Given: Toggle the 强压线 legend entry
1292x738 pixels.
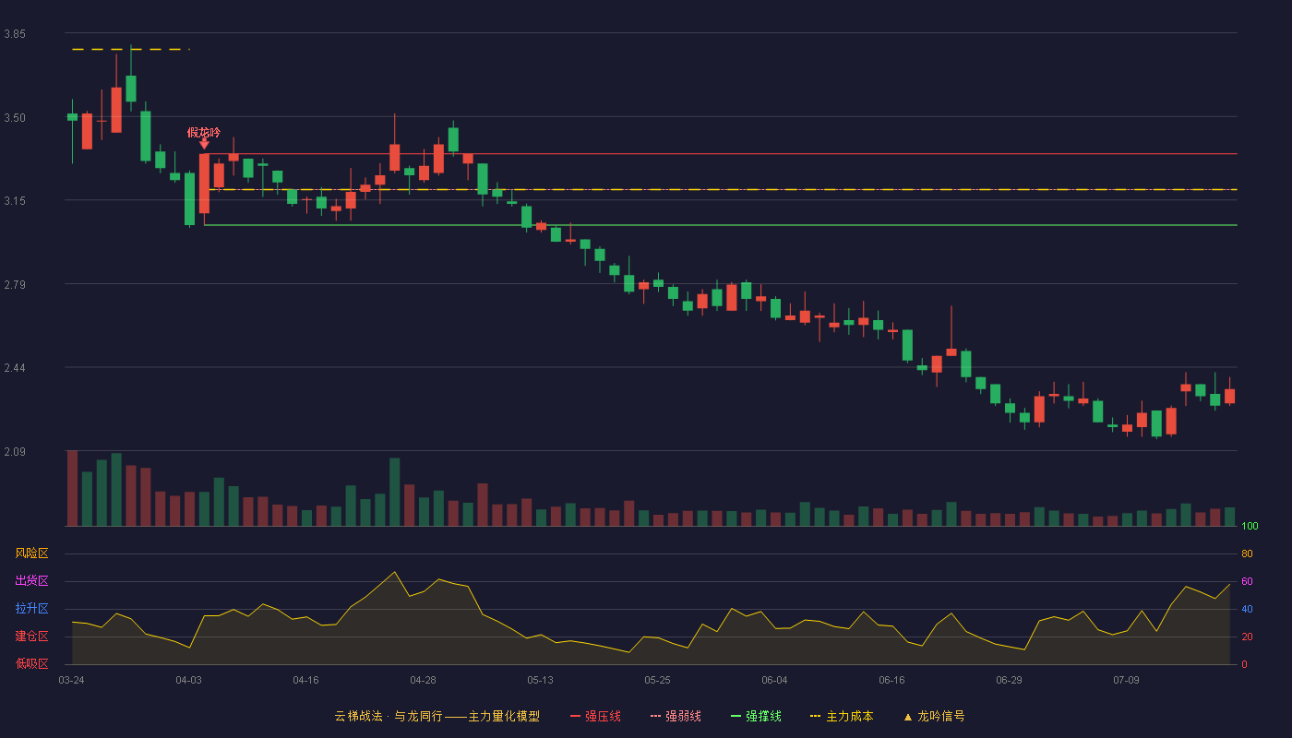Looking at the screenshot, I should coord(595,716).
